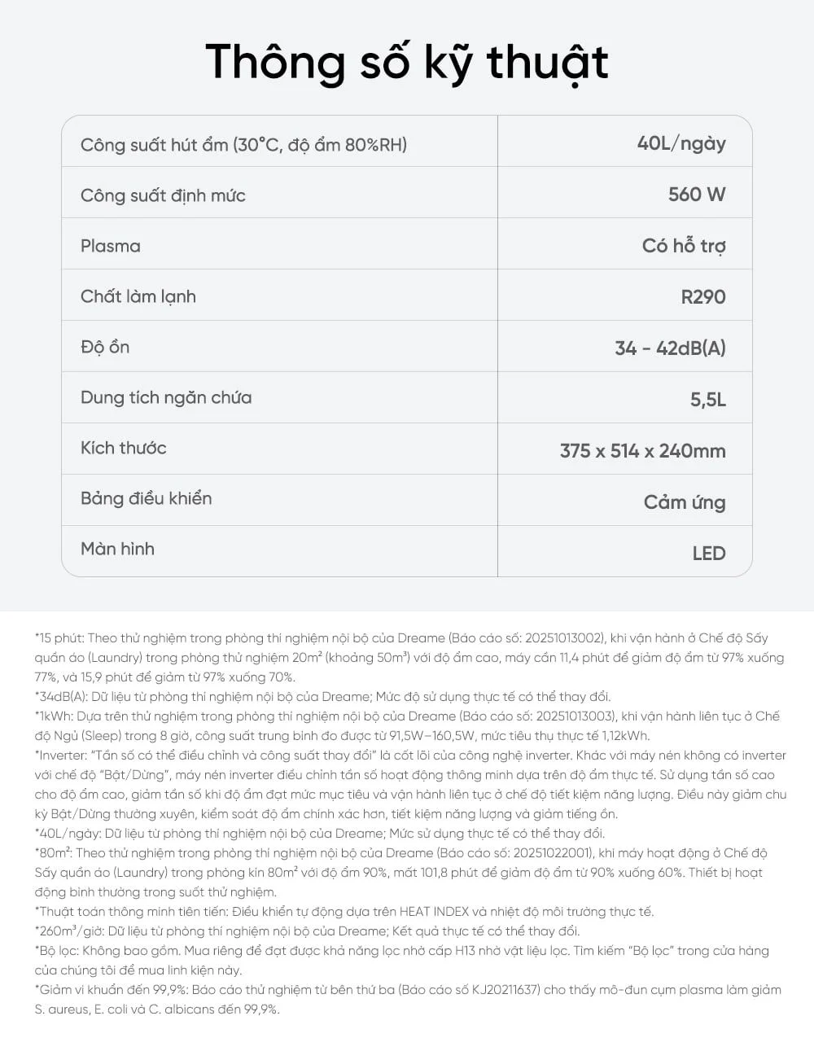Click the '40L/ngày' value cell
814x1038 pixels.
tap(681, 143)
